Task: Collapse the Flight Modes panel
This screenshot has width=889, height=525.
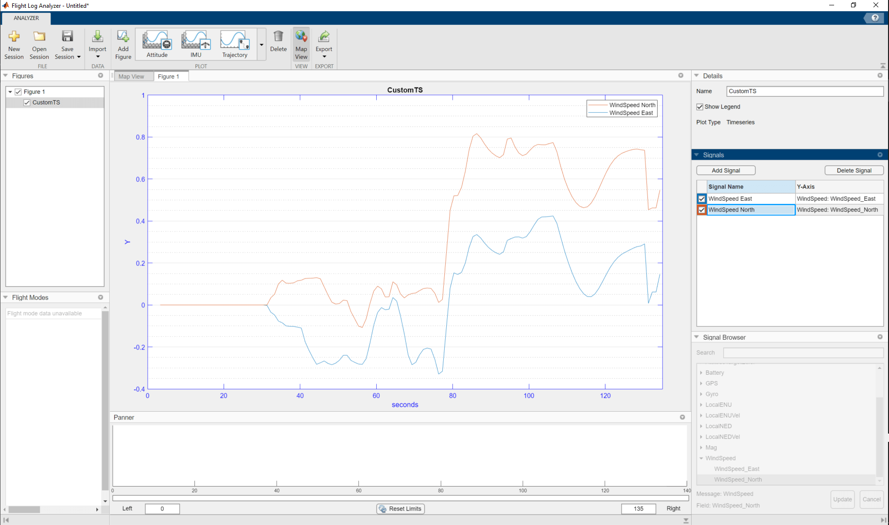Action: pos(5,297)
